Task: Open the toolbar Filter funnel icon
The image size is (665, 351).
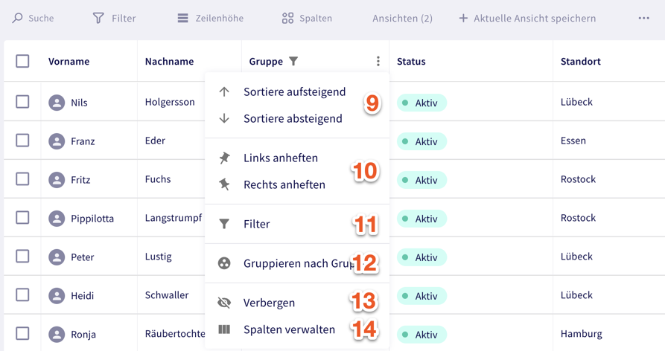Action: click(x=98, y=18)
